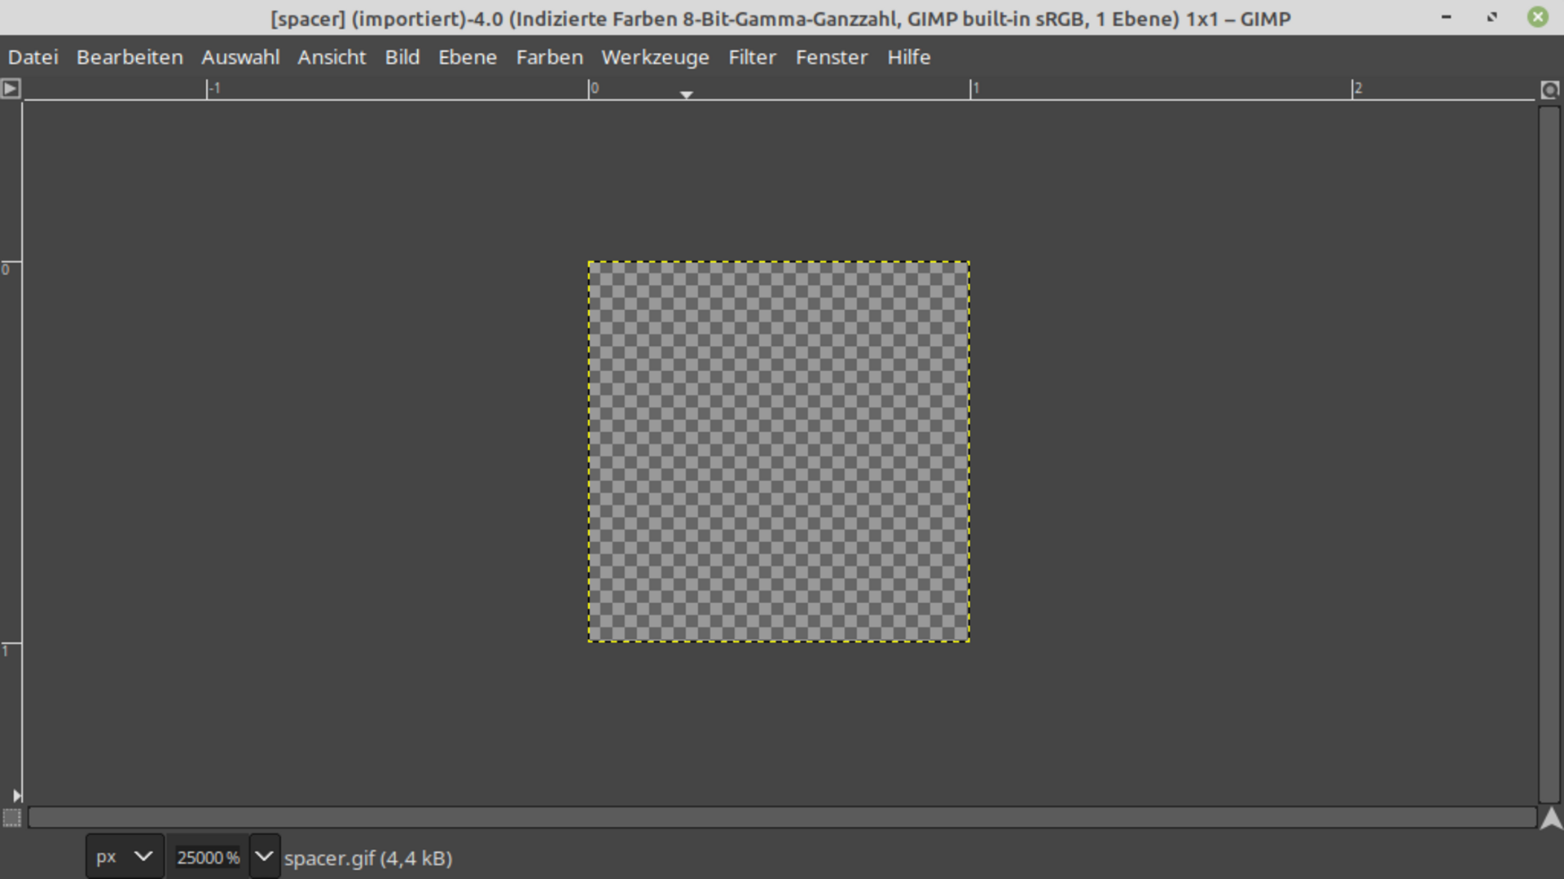Image resolution: width=1564 pixels, height=879 pixels.
Task: Open the Farben menu
Action: tap(550, 57)
